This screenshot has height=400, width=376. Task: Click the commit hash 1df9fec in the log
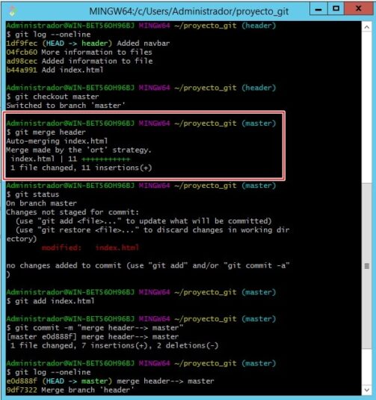click(x=22, y=43)
